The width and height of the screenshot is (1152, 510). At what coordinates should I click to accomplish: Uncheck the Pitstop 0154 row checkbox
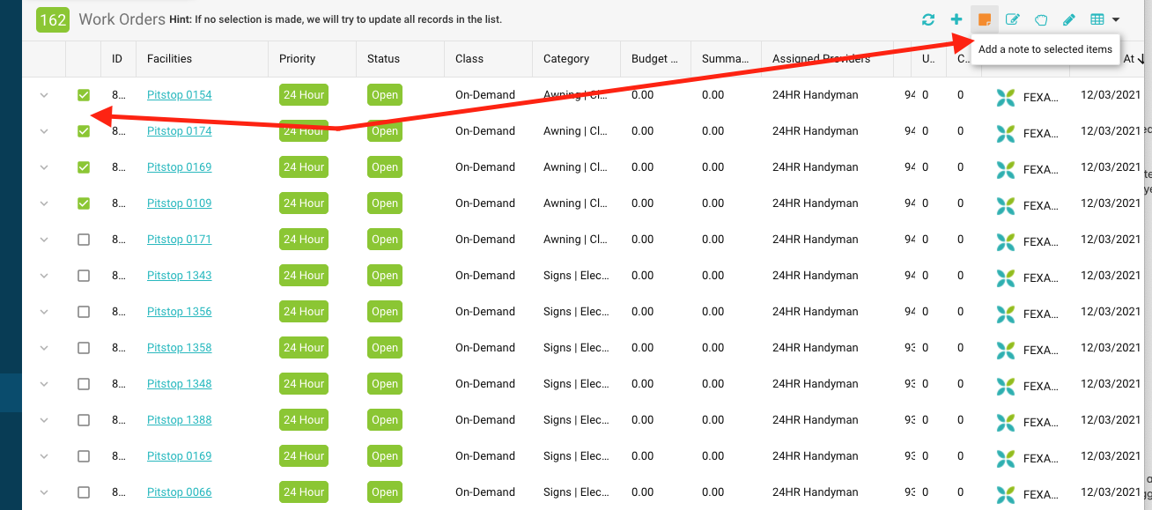(84, 94)
